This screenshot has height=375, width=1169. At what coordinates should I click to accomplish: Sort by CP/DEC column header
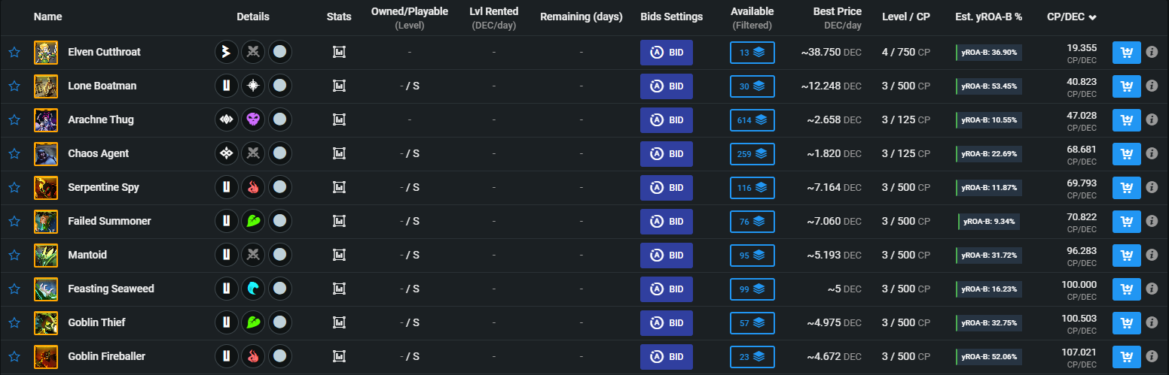(1072, 17)
